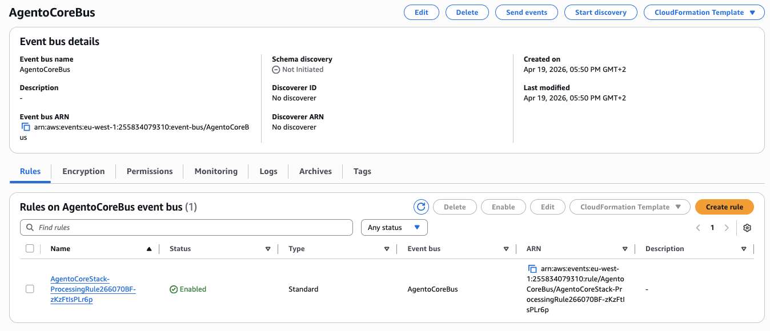Refresh the rules list
The image size is (770, 331).
point(421,207)
